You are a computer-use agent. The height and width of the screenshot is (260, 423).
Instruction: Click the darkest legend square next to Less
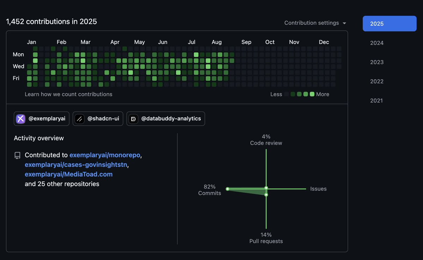(286, 94)
